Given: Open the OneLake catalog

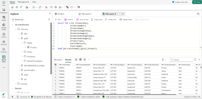Looking at the screenshot, I should pyautogui.click(x=4, y=27).
